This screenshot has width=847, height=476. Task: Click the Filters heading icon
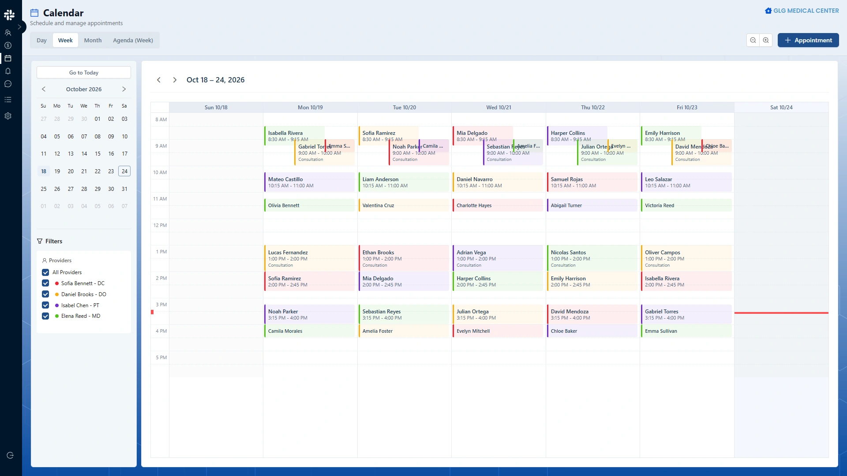pyautogui.click(x=40, y=241)
